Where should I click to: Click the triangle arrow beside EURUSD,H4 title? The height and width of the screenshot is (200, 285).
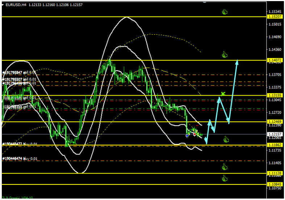click(3, 5)
